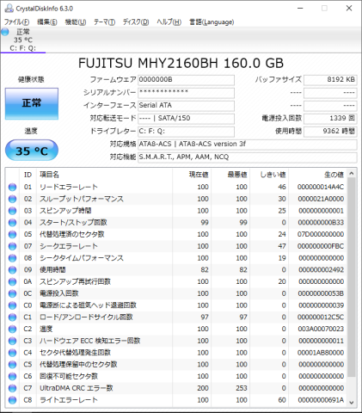Click the SATA/150 transfer mode field
The width and height of the screenshot is (362, 413).
coord(186,119)
